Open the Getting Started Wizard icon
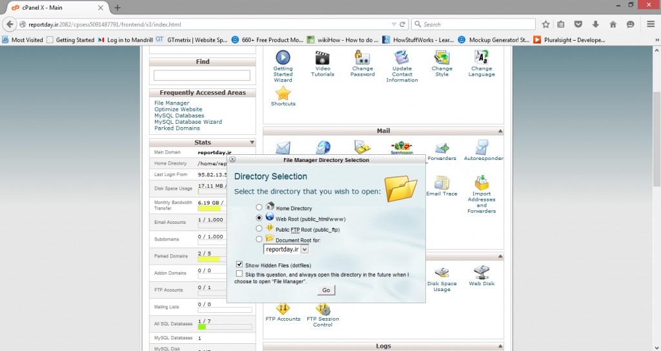 [x=283, y=58]
